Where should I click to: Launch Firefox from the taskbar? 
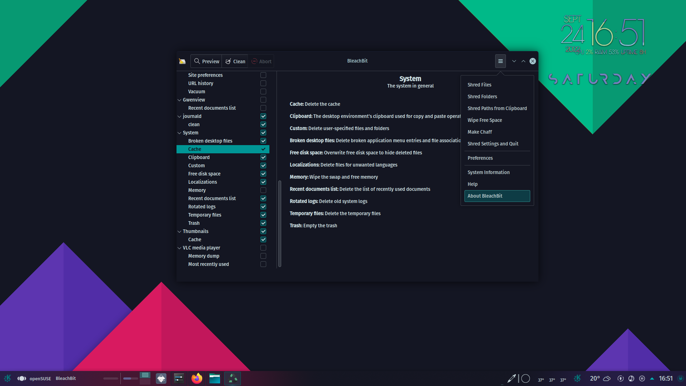tap(197, 378)
